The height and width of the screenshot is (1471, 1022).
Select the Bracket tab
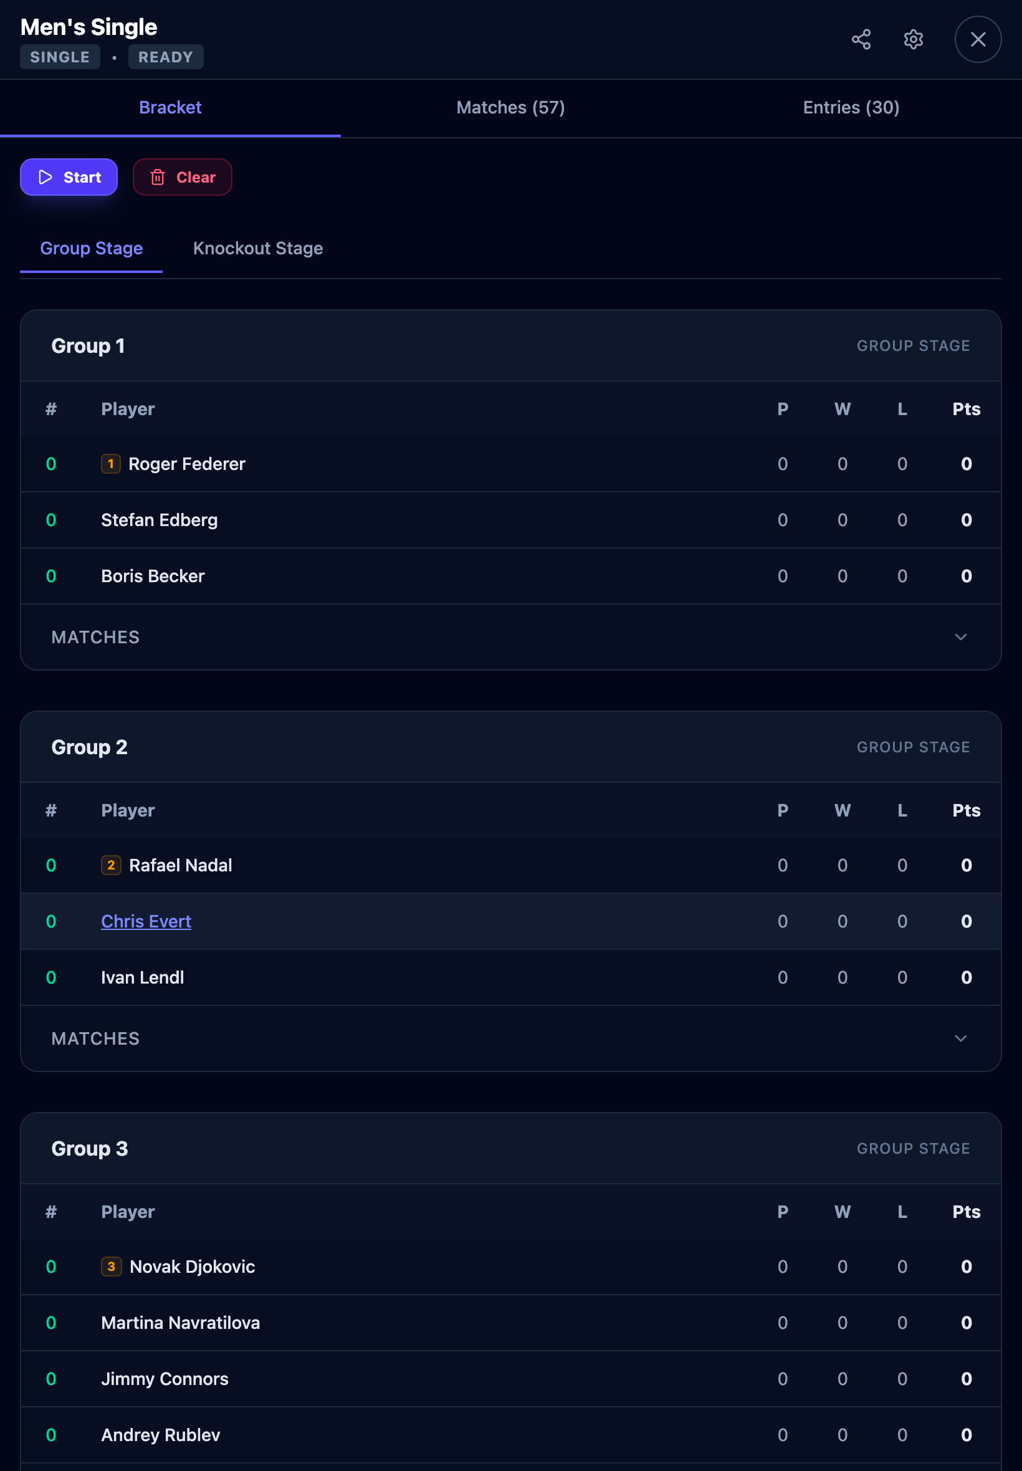170,107
